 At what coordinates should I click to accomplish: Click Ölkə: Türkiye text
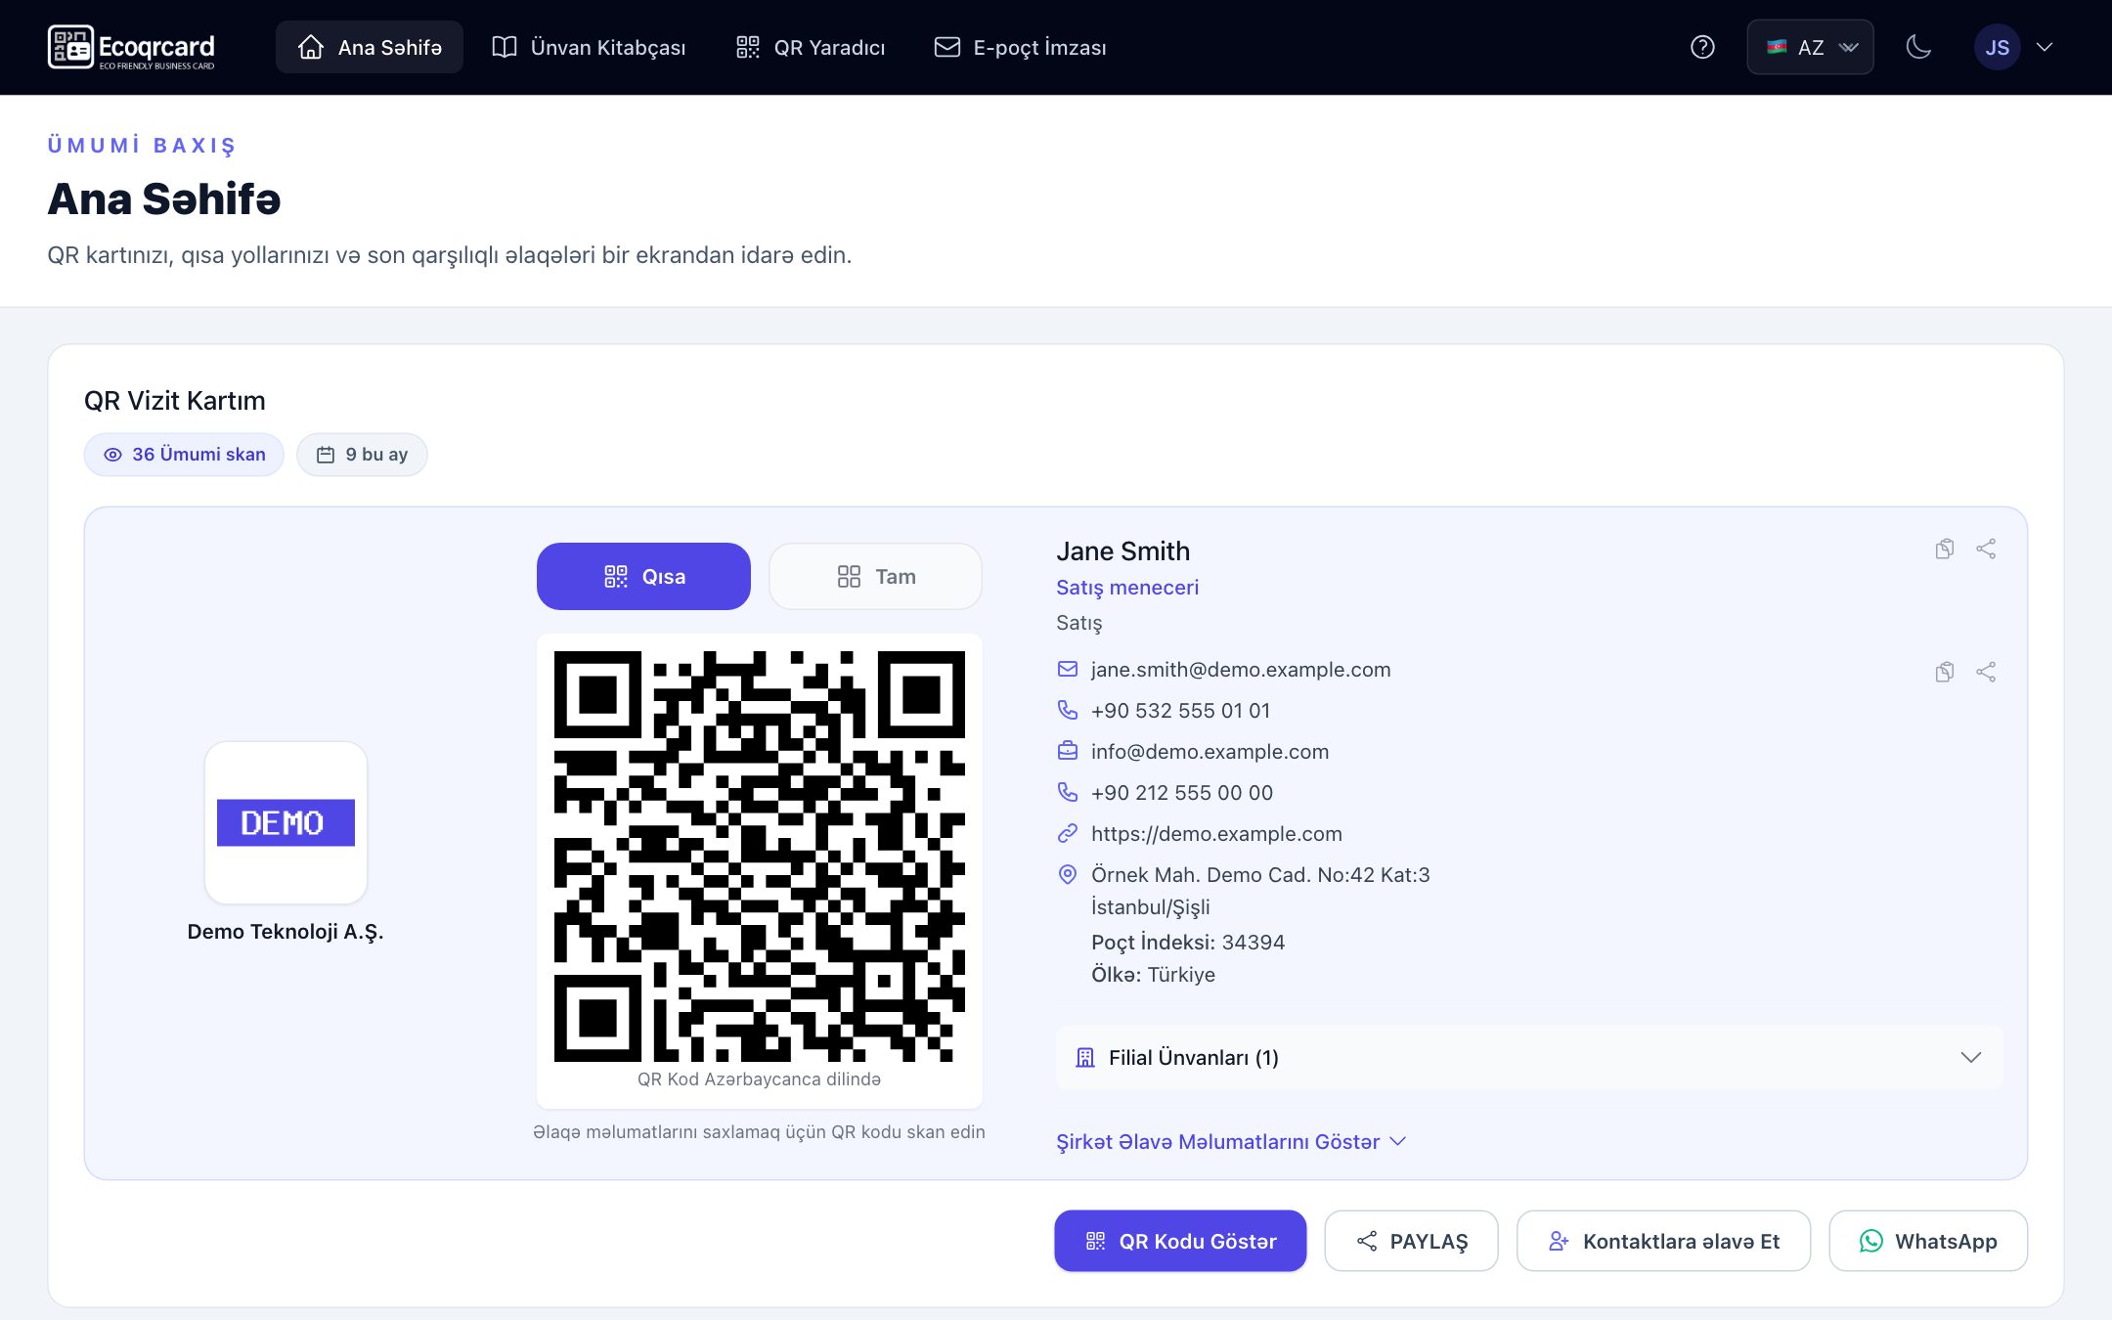[1153, 975]
